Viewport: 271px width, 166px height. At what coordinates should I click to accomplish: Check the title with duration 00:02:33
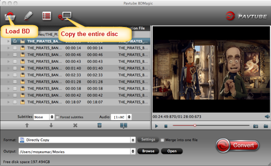pyautogui.click(x=15, y=75)
